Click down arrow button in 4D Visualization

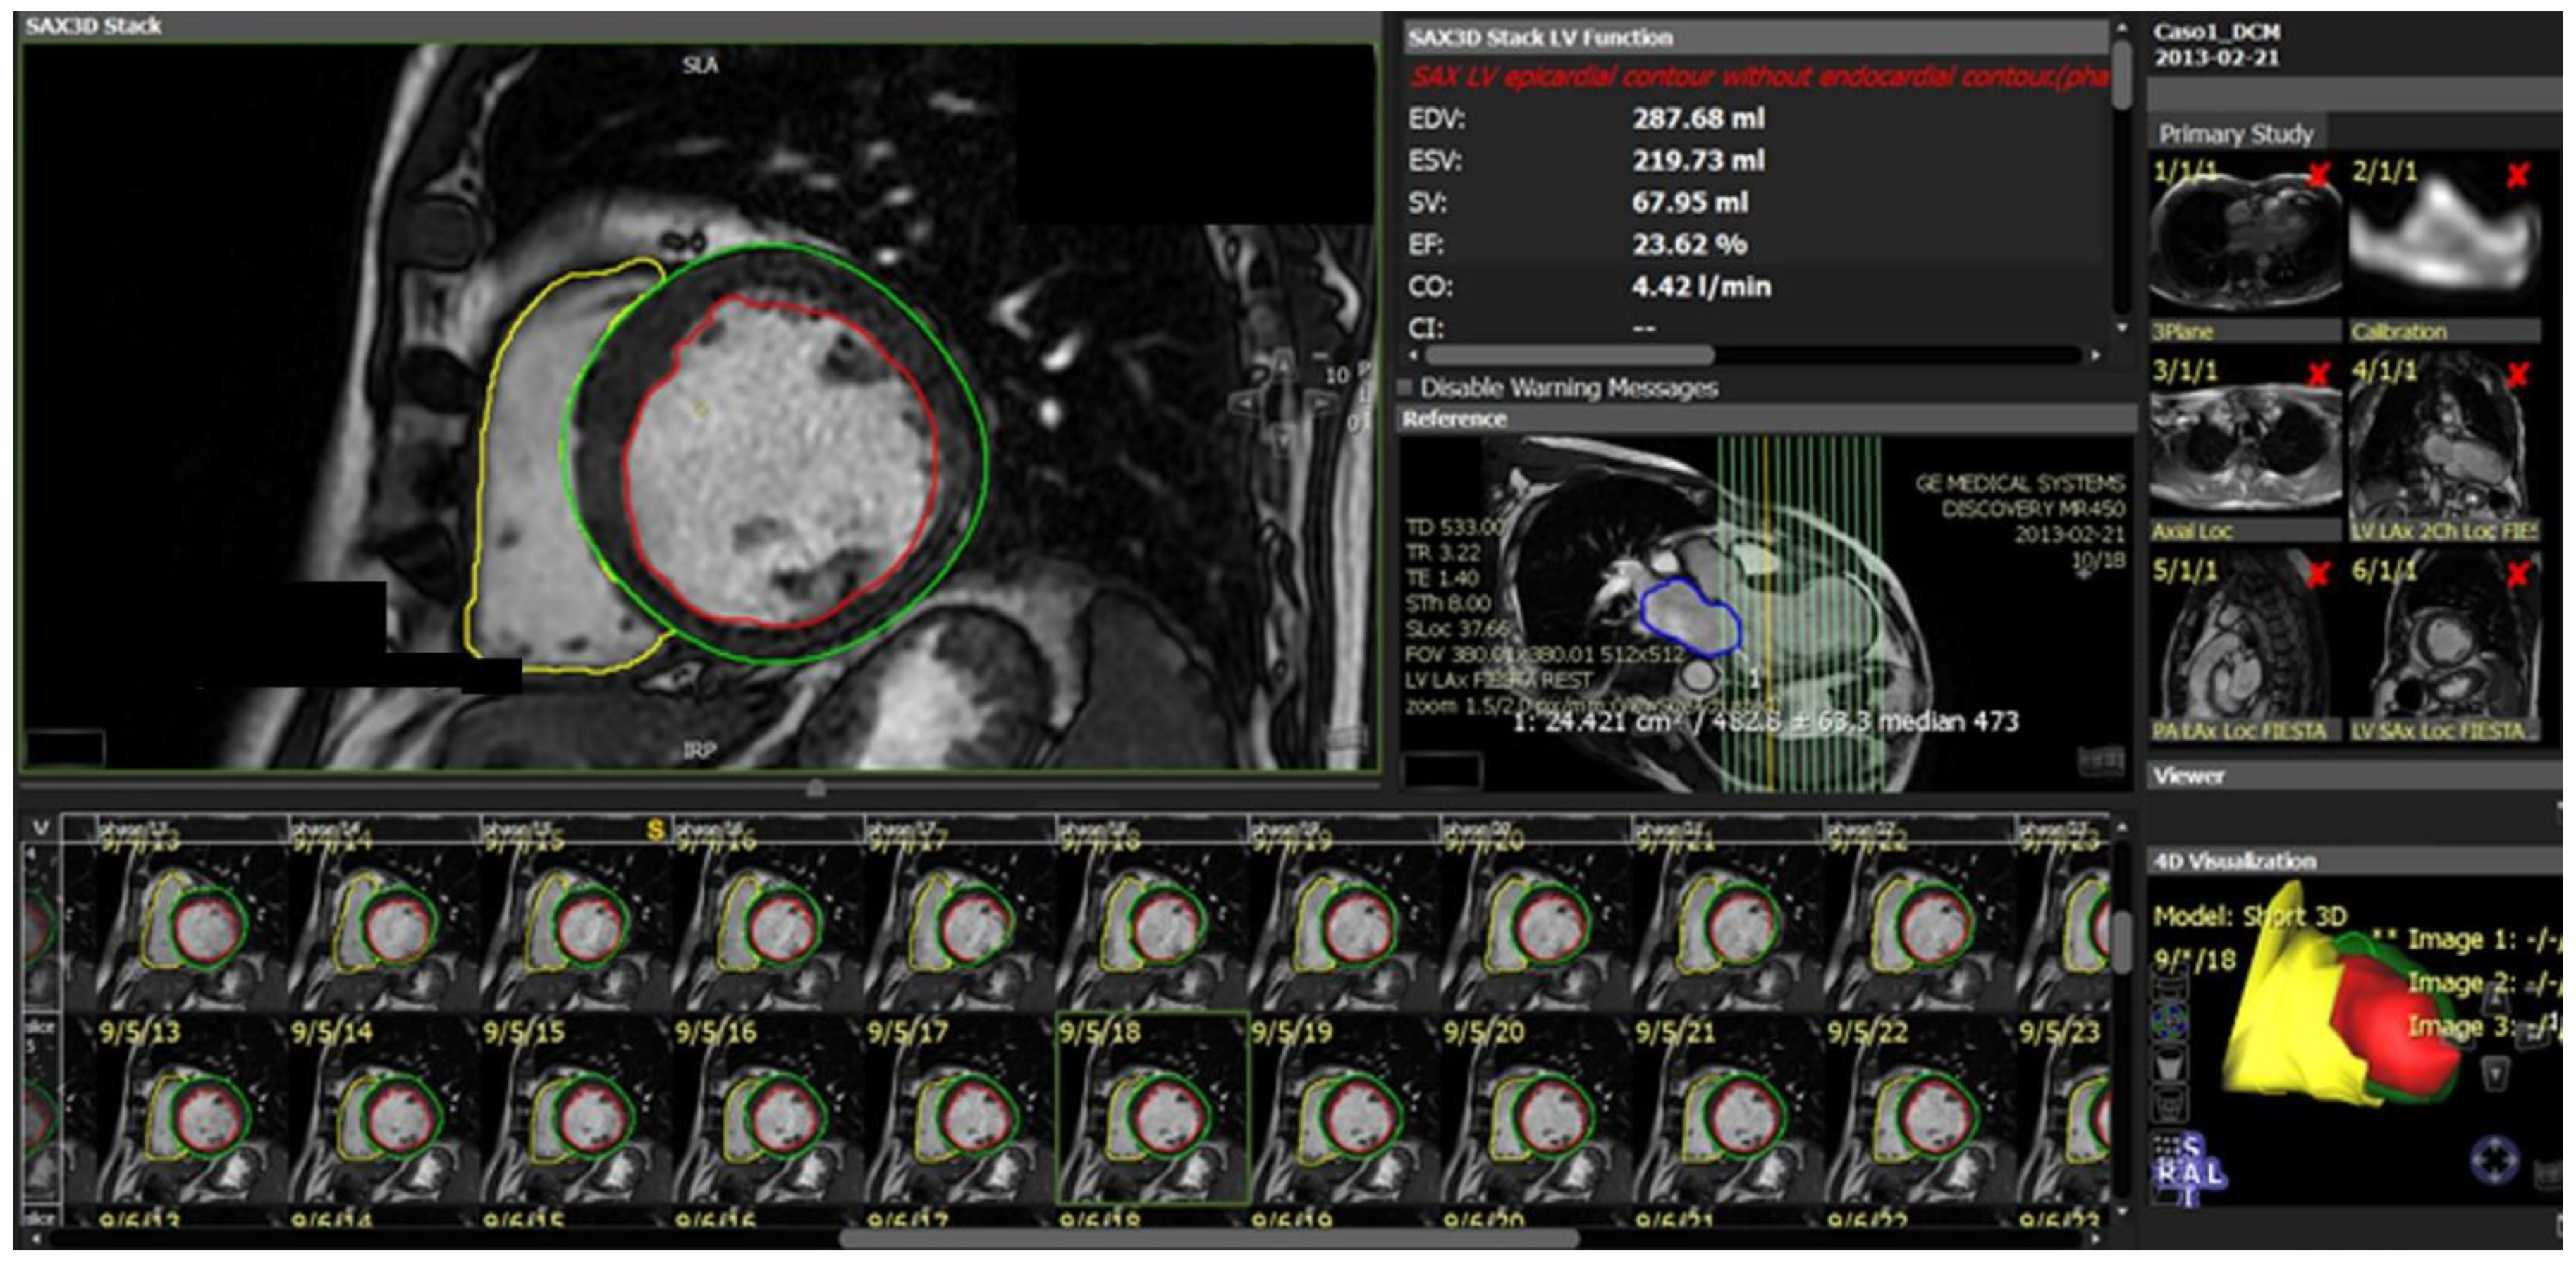point(2496,1073)
